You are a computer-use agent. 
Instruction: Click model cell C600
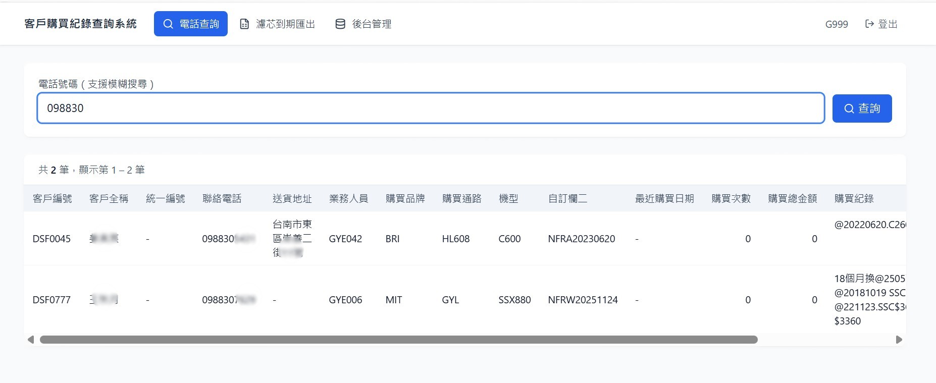tap(509, 239)
